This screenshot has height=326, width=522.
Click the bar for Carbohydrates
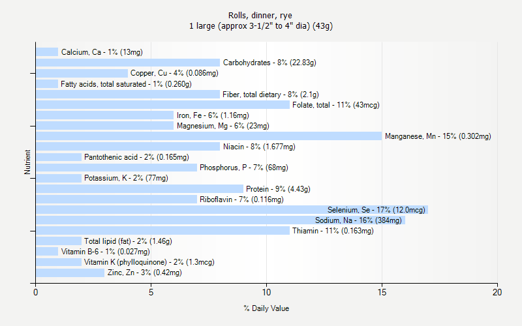click(128, 63)
